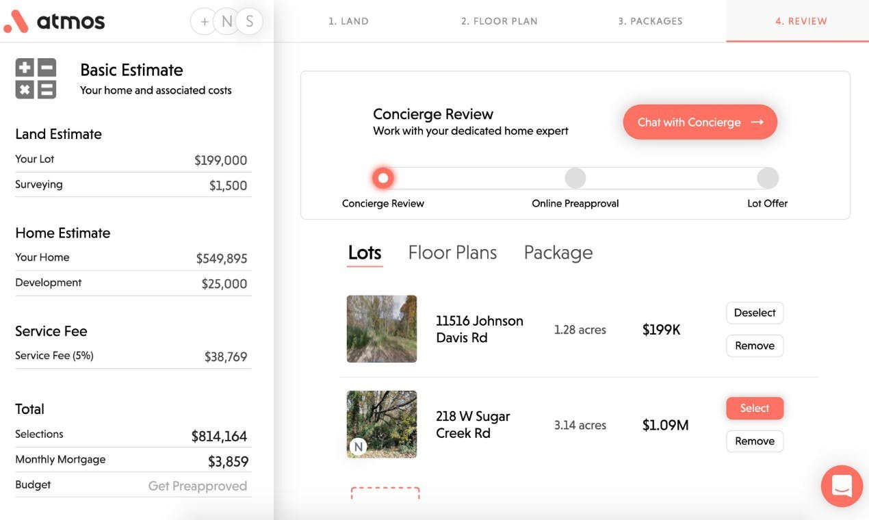Switch to the Package tab
This screenshot has width=869, height=520.
point(558,252)
